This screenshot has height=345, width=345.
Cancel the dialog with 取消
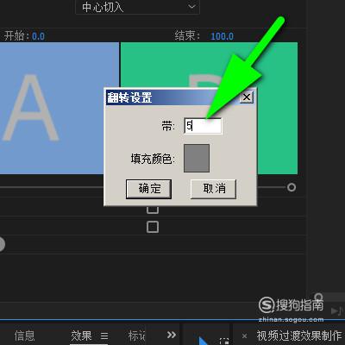point(213,189)
